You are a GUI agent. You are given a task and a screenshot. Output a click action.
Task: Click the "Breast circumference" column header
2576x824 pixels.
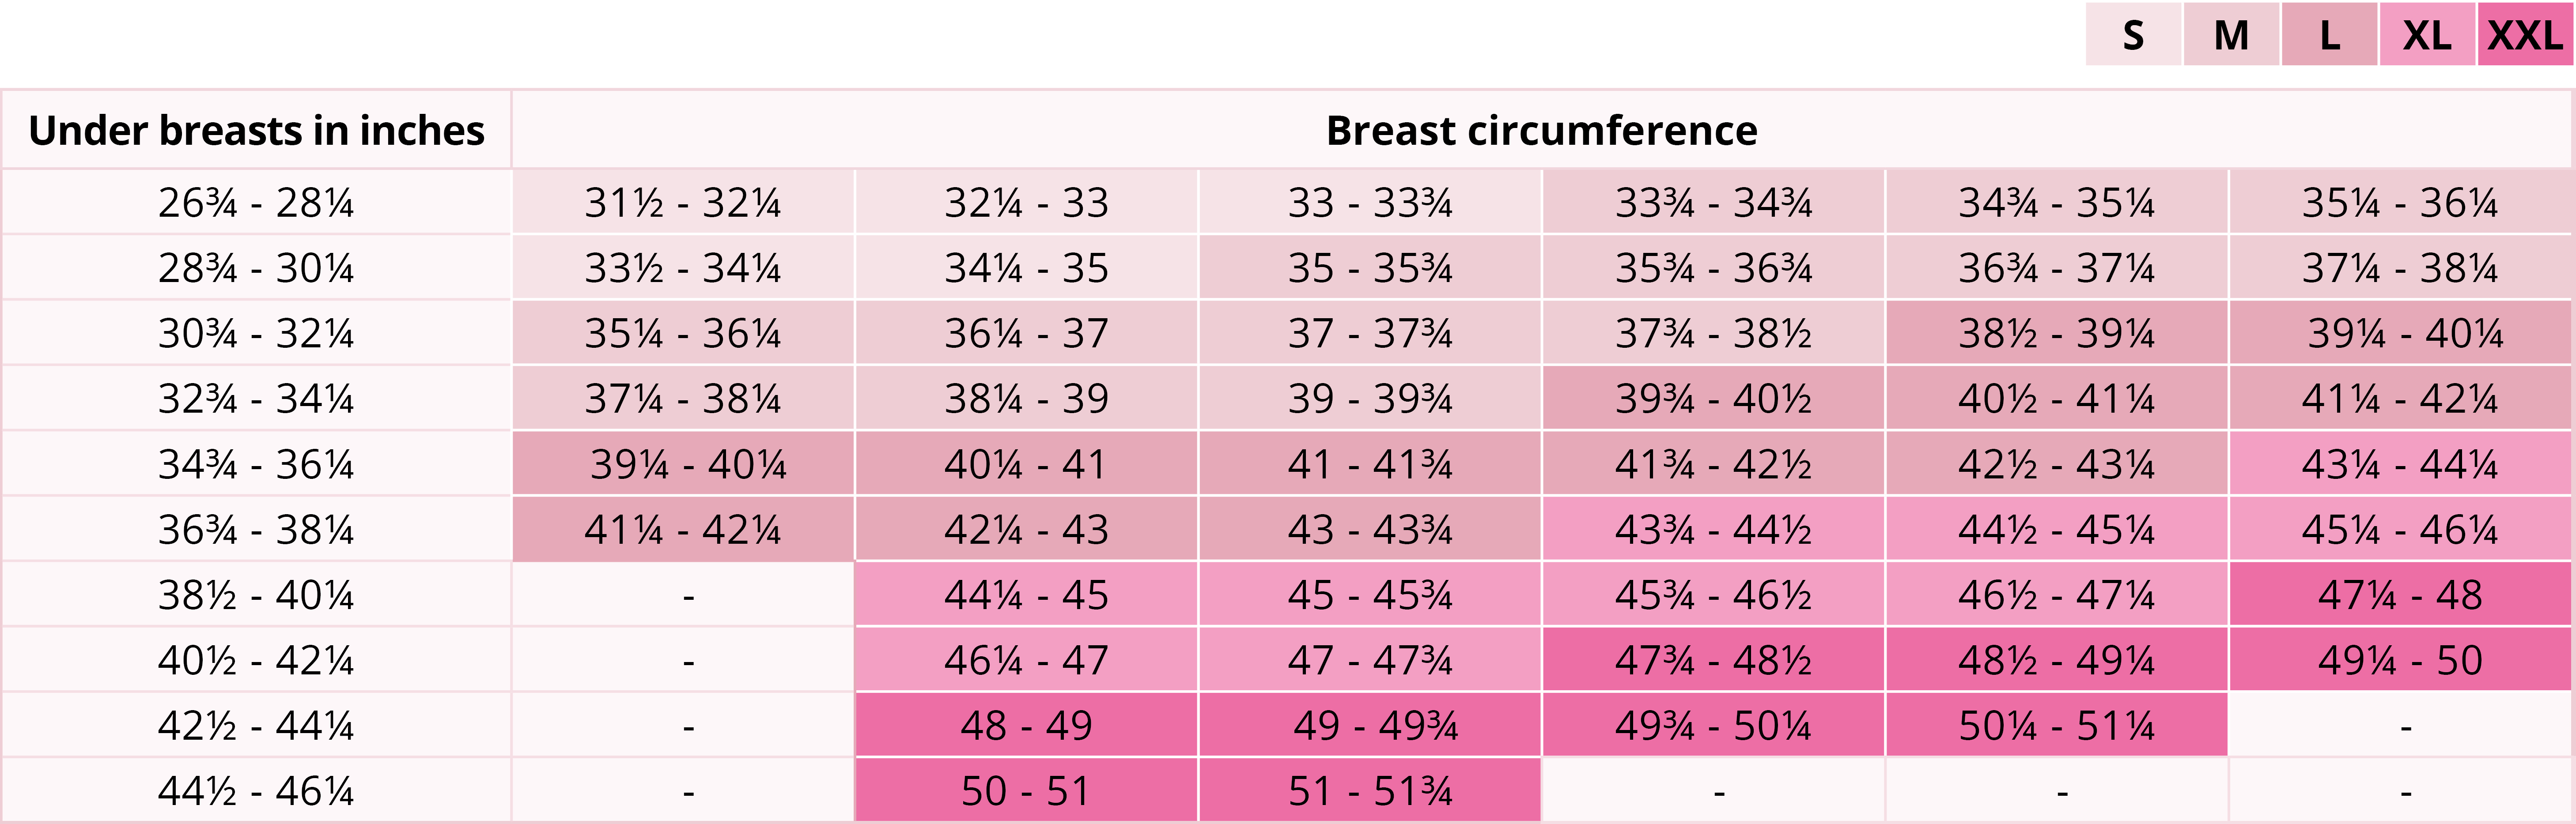coord(1541,131)
